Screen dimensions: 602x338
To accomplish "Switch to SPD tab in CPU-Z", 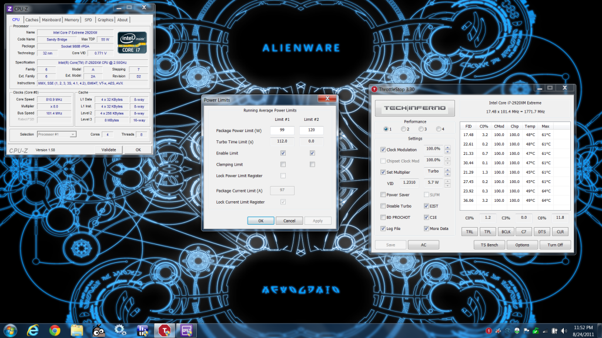I will pos(88,20).
